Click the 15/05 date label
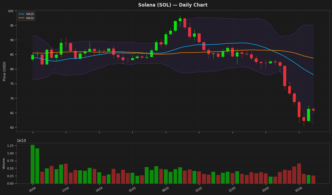This screenshot has width=332, height=195. click(199, 189)
